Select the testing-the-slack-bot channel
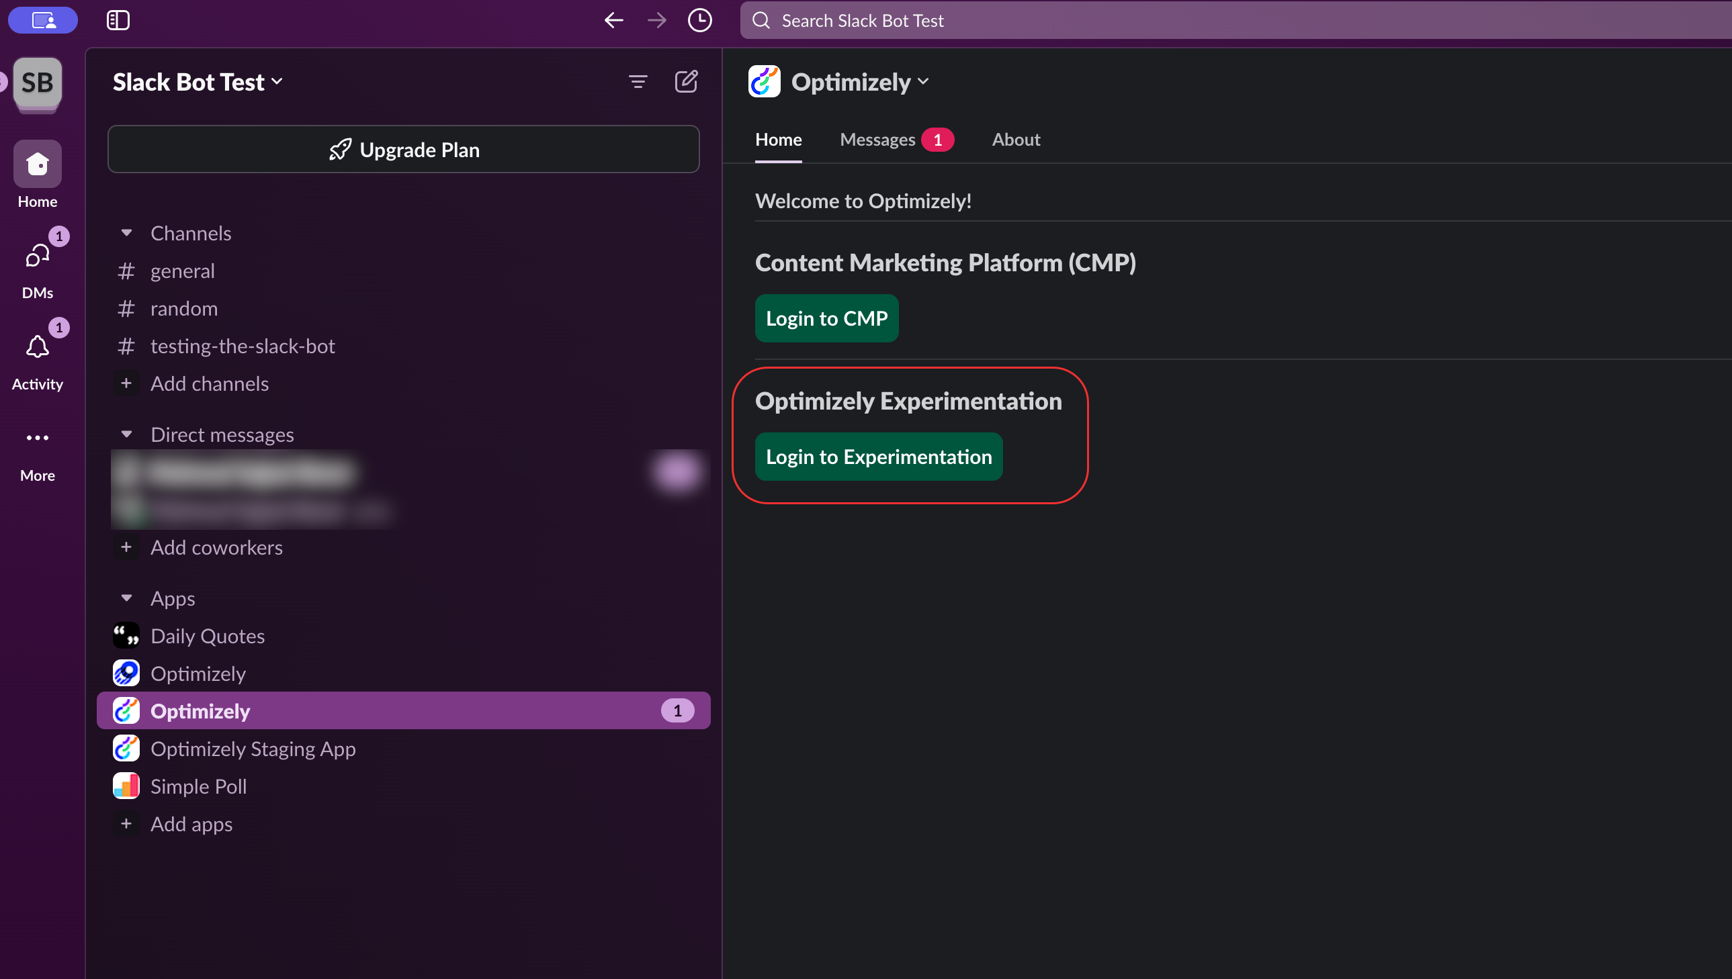 pyautogui.click(x=243, y=346)
